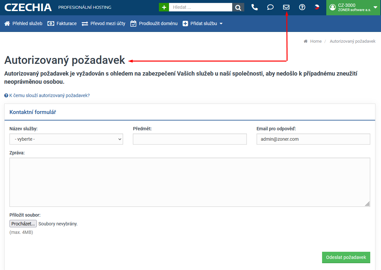
Task: Open 'K čemu slouží autorizovaný požadavek?' link
Action: coord(49,95)
